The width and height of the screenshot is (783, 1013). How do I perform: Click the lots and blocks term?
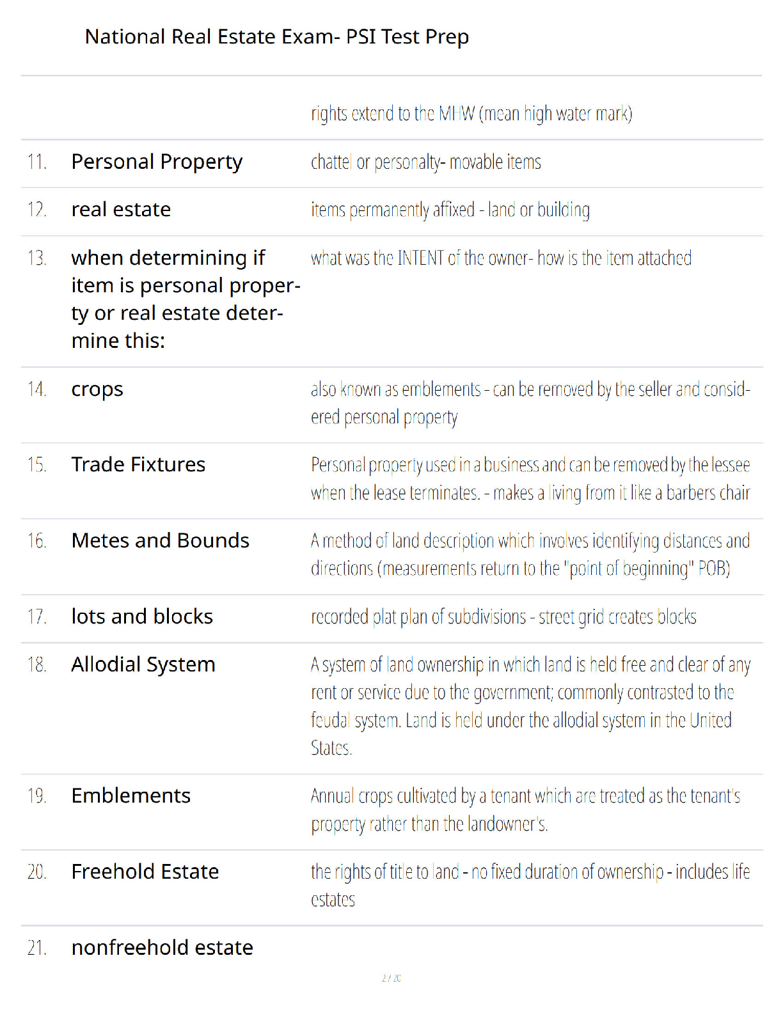coord(142,616)
